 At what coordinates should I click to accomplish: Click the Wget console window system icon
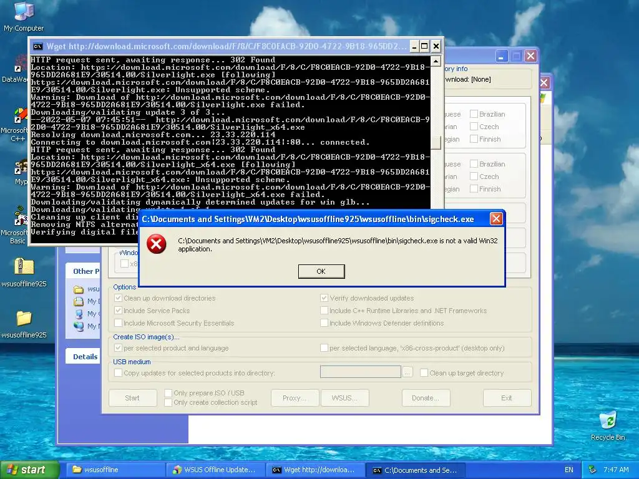click(x=38, y=46)
